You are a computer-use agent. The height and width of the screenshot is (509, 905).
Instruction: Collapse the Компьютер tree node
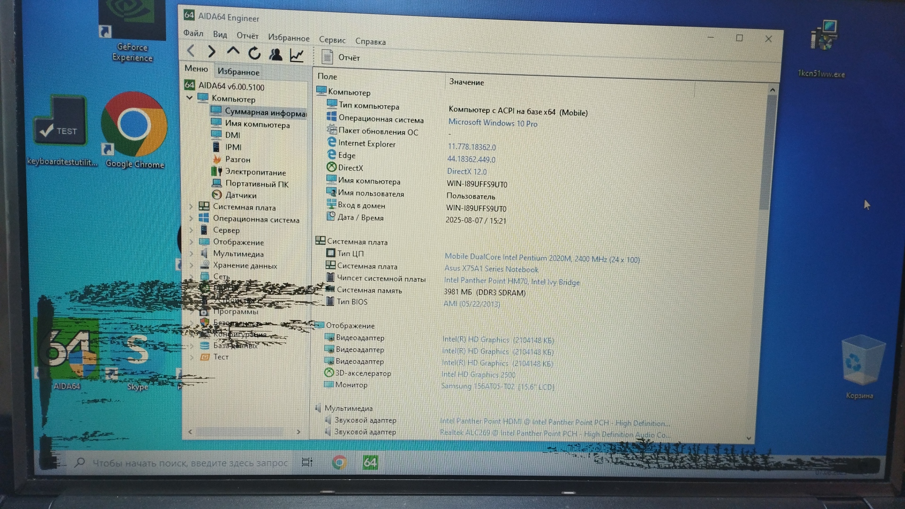[189, 98]
